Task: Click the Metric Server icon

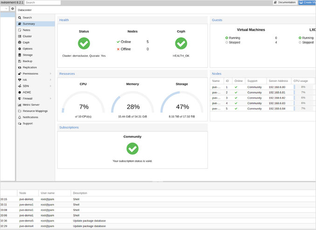Action: pos(19,105)
